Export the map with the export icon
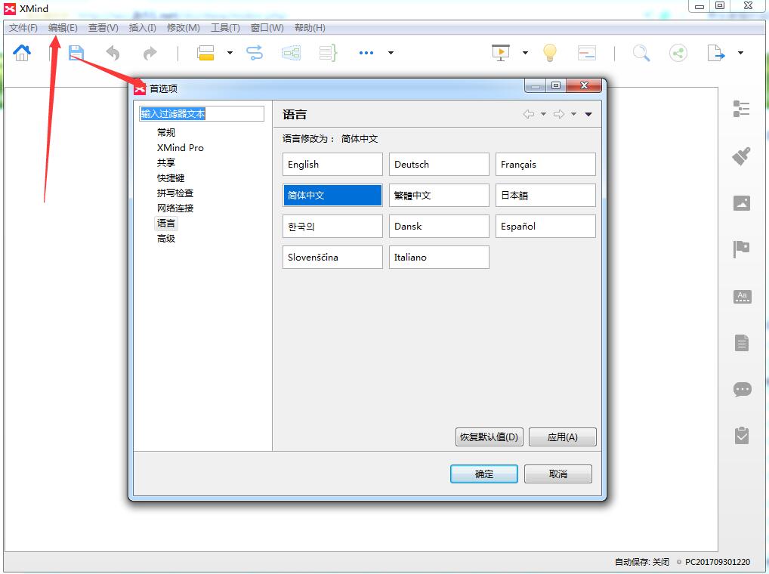 715,52
